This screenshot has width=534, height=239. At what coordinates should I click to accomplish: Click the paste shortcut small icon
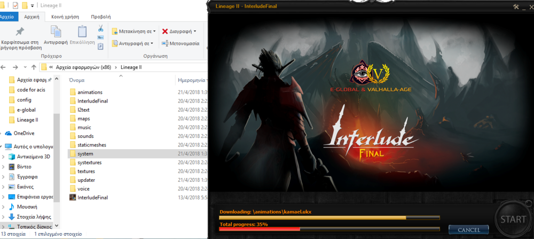[100, 46]
